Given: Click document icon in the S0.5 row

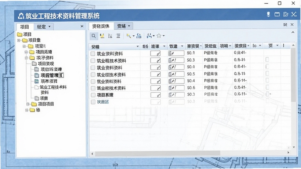Looking at the screenshot, I should coord(170,74).
